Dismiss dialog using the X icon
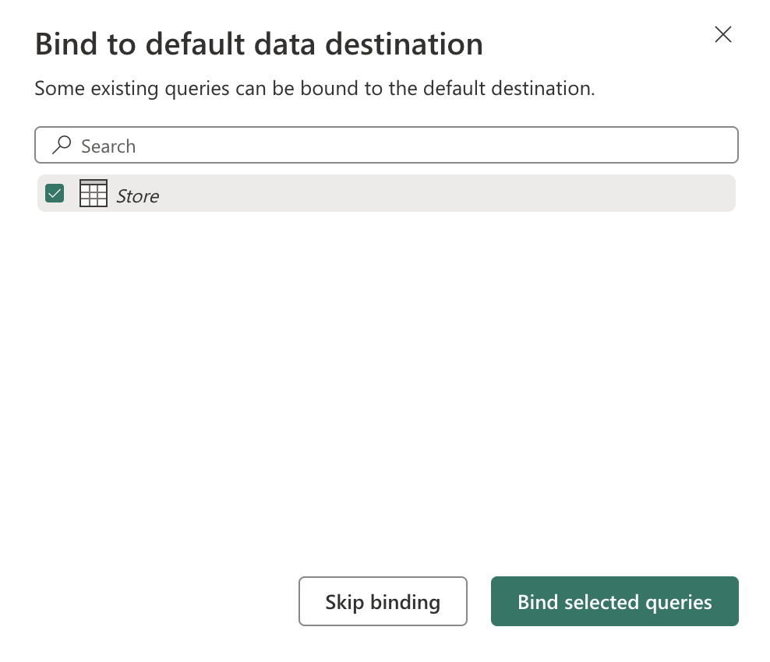The height and width of the screenshot is (662, 770). (723, 34)
